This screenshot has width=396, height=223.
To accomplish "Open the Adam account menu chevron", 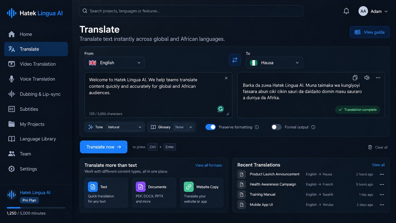I will pyautogui.click(x=386, y=12).
